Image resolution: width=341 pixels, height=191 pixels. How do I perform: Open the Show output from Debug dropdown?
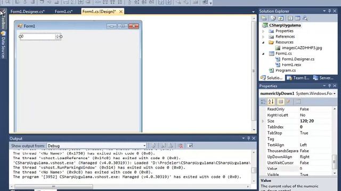pos(144,146)
